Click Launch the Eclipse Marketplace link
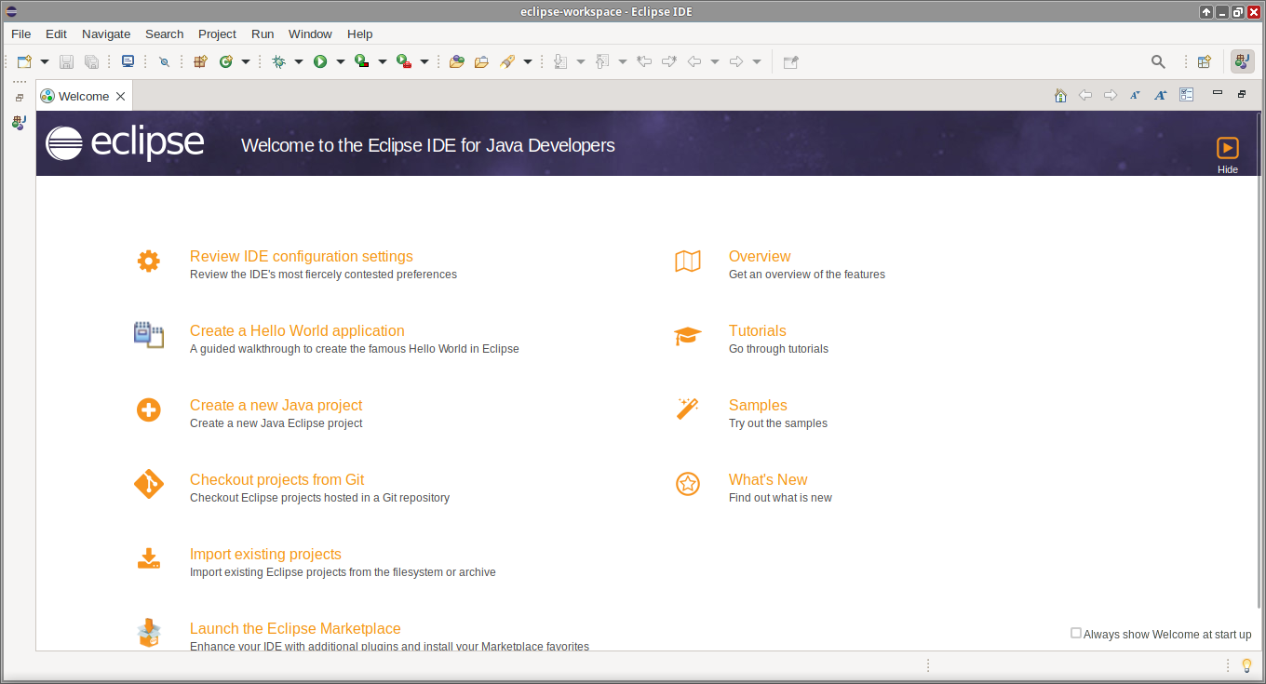1266x684 pixels. 295,628
